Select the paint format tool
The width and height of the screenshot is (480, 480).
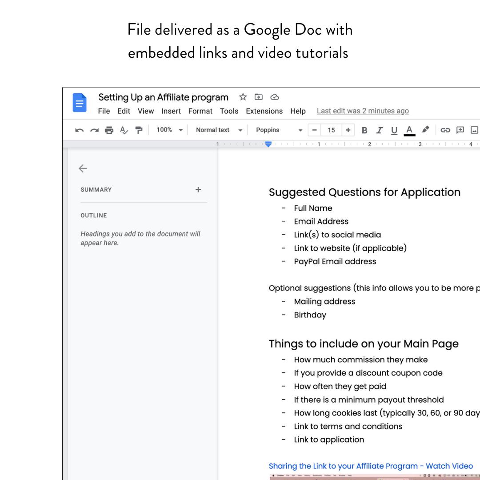(x=139, y=130)
